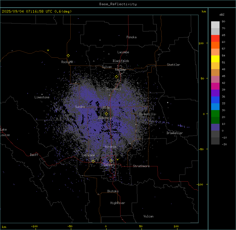Image resolution: width=236 pixels, height=230 pixels.
Task: Click the Ponoka city label
Action: click(131, 37)
